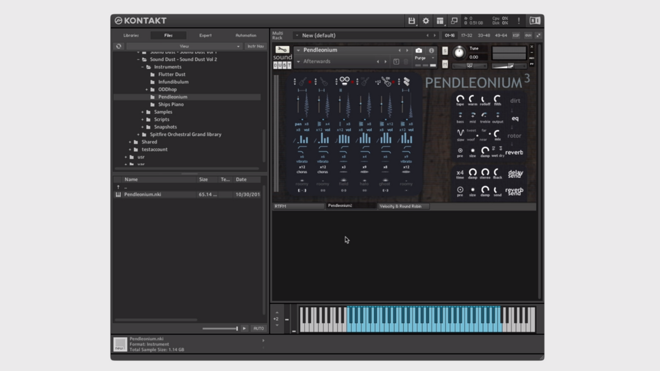The image size is (660, 371).
Task: Open the browser View dropdown
Action: [x=184, y=47]
